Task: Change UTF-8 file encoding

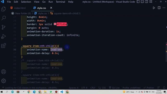Action: tap(84, 88)
